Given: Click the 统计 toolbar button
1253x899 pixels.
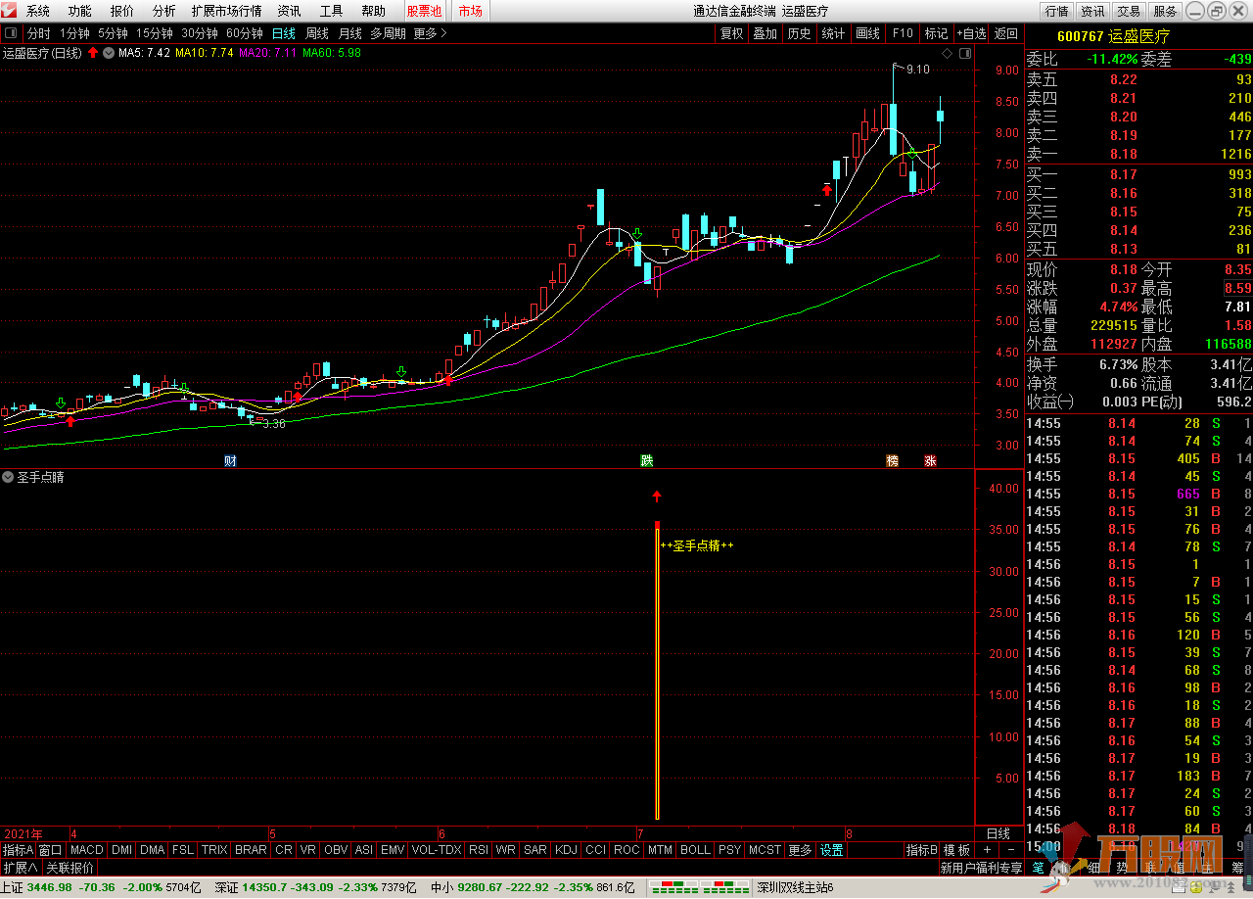Looking at the screenshot, I should pyautogui.click(x=834, y=33).
